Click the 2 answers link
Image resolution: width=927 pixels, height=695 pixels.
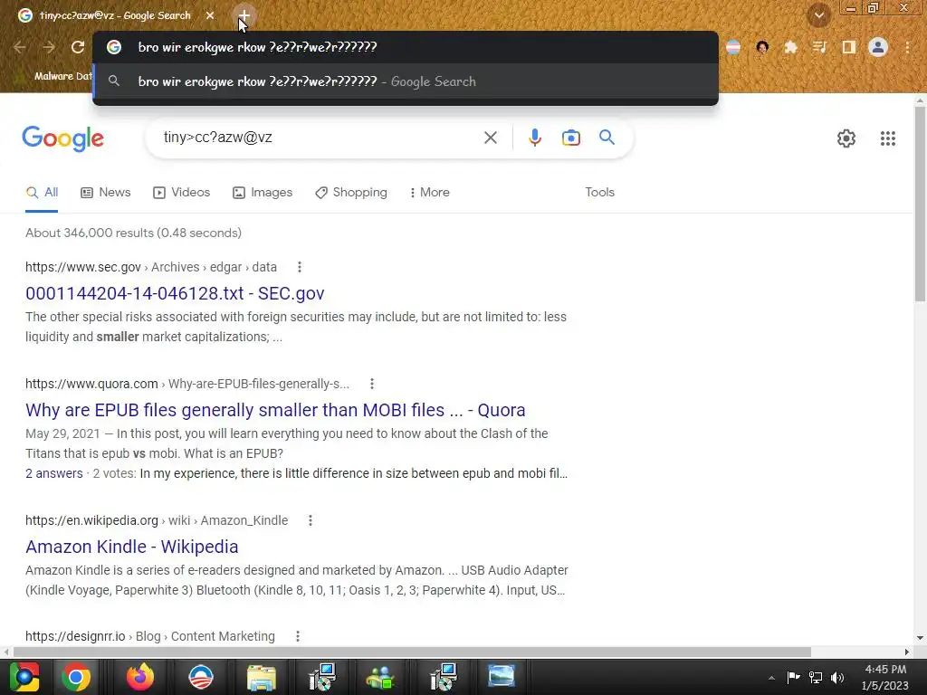pyautogui.click(x=53, y=473)
